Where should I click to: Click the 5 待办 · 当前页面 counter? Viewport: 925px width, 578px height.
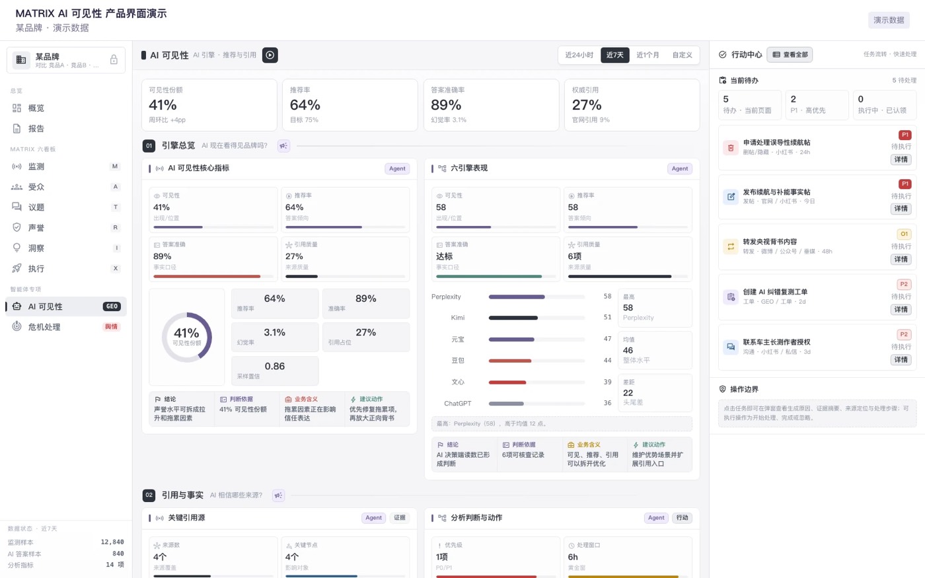750,104
